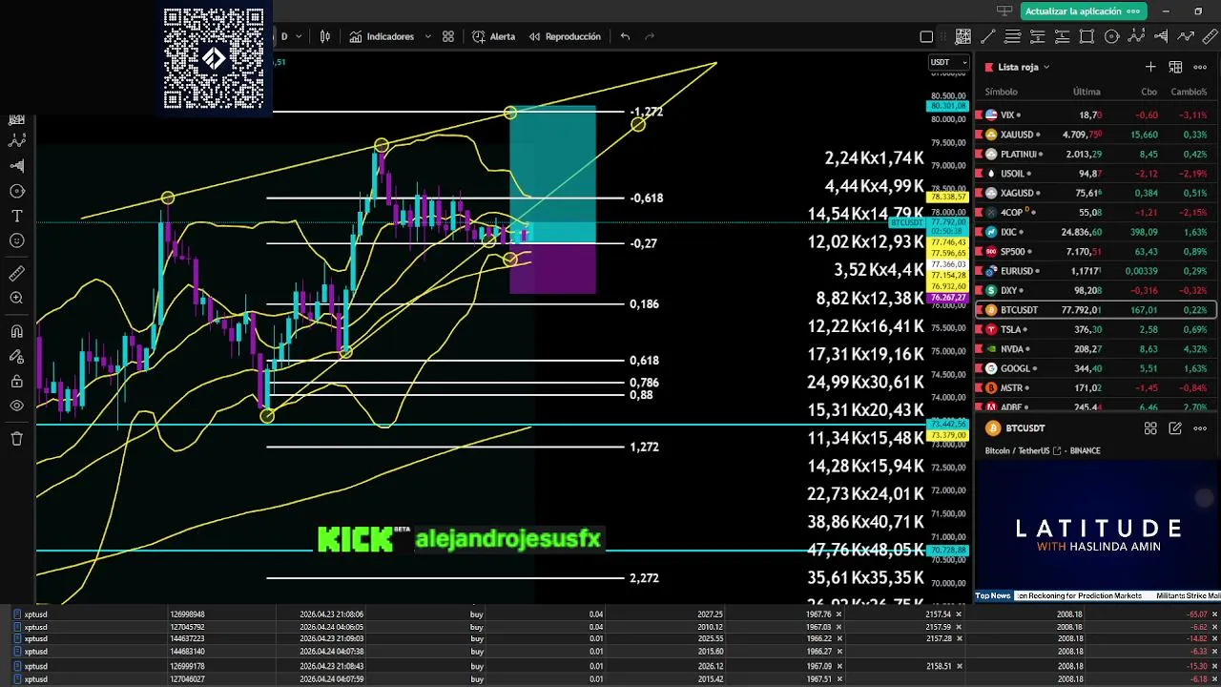Toggle stay in drawing mode

[x=16, y=356]
